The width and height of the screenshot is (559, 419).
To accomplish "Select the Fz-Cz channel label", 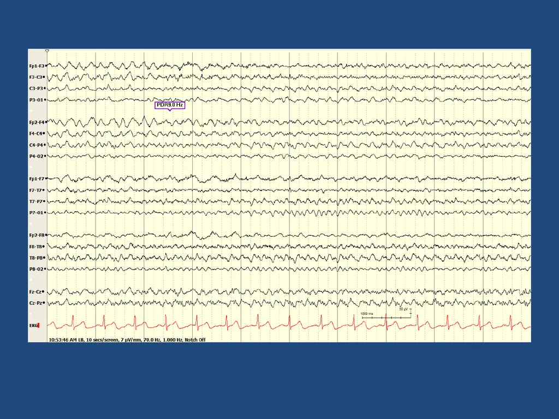I will pos(35,292).
